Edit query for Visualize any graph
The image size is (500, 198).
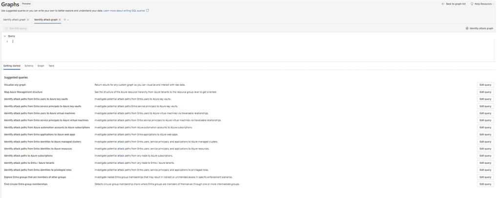(485, 85)
